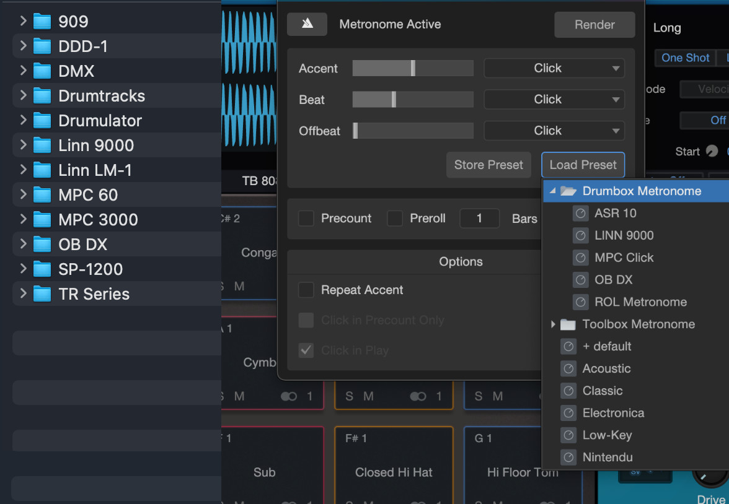This screenshot has height=504, width=729.
Task: Select the Drumtracks folder name
Action: pyautogui.click(x=102, y=96)
